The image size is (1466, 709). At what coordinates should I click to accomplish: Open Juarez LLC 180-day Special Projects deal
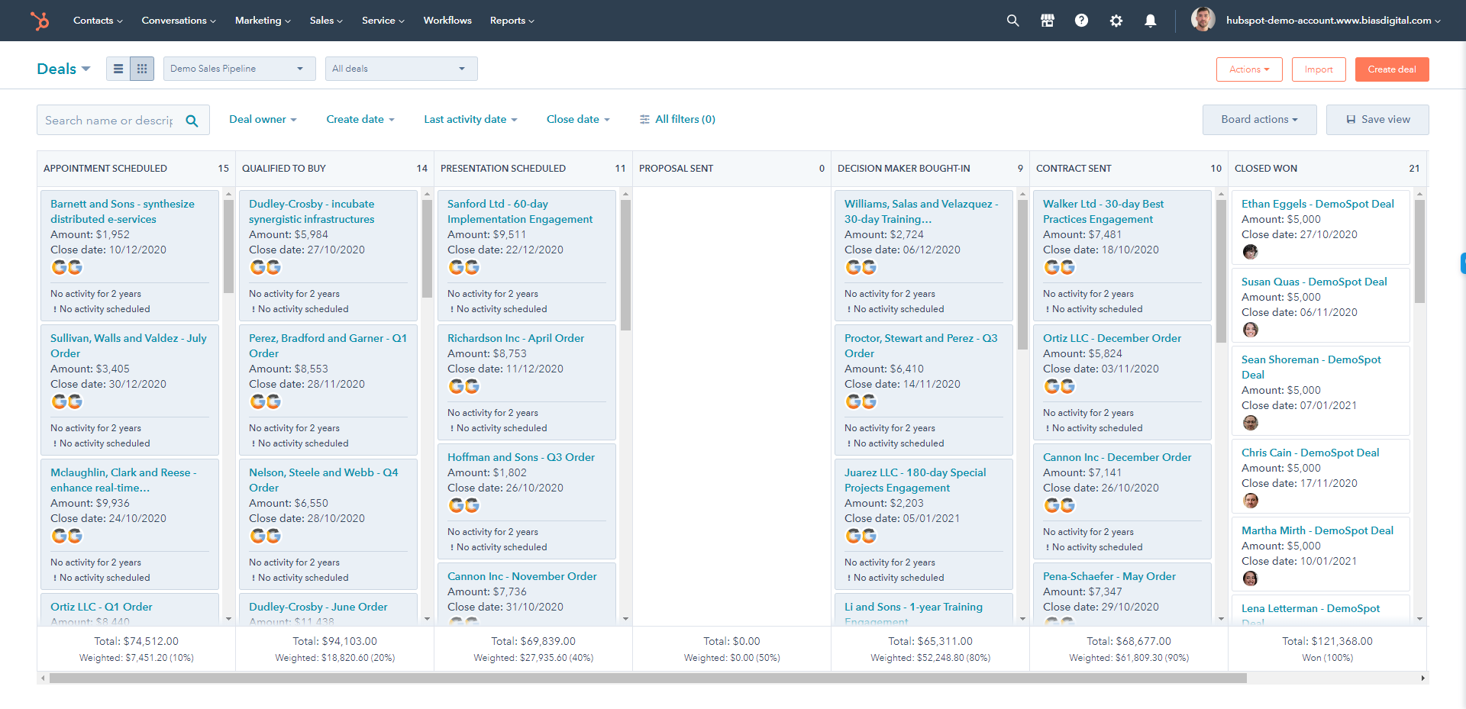915,480
